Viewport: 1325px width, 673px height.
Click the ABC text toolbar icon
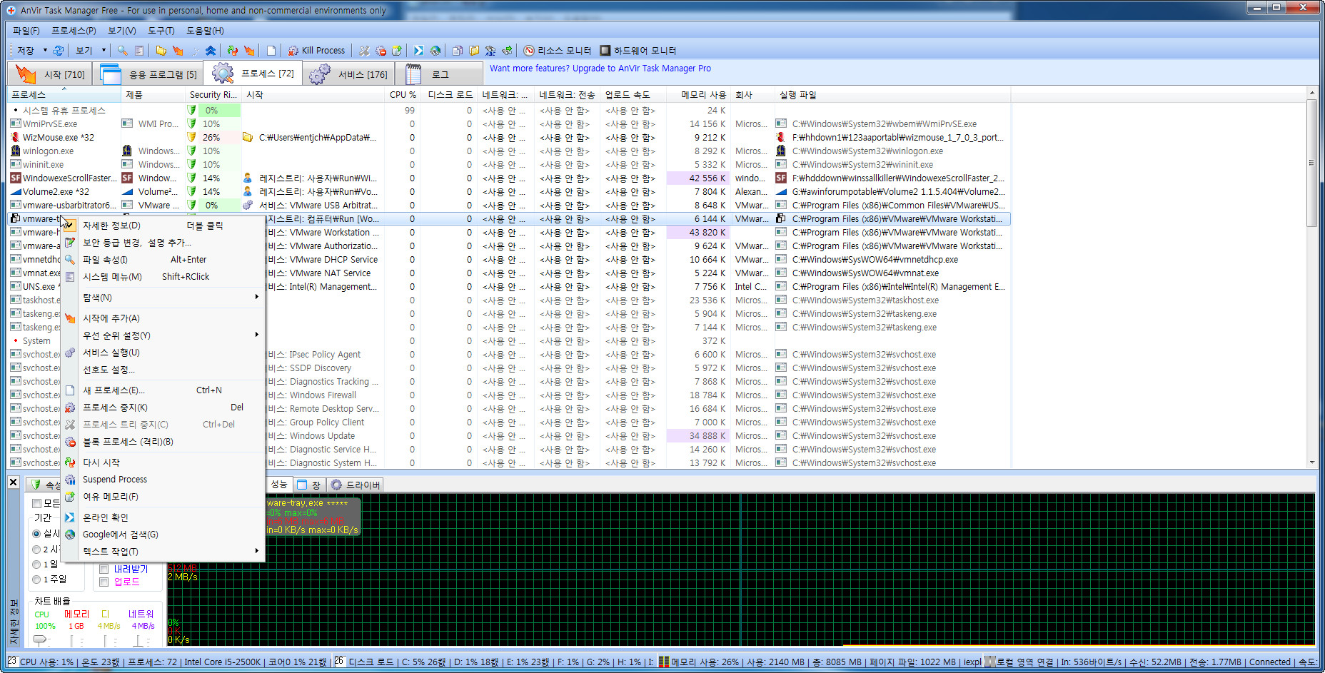coord(490,51)
